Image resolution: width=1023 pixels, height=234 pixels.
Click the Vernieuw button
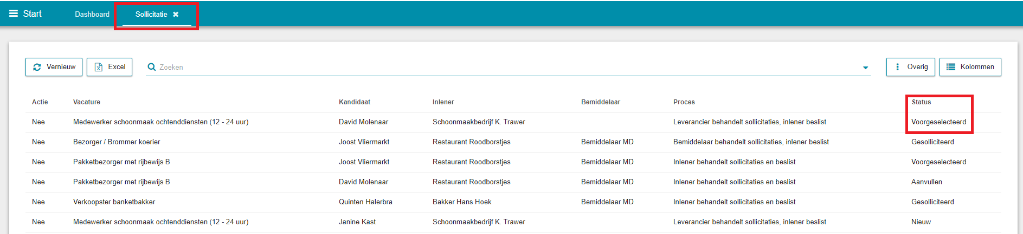[x=54, y=67]
